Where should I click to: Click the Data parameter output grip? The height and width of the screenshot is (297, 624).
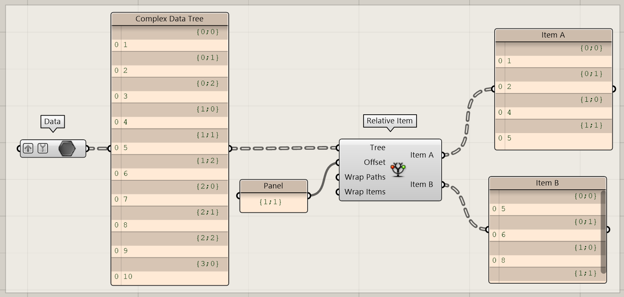point(87,148)
